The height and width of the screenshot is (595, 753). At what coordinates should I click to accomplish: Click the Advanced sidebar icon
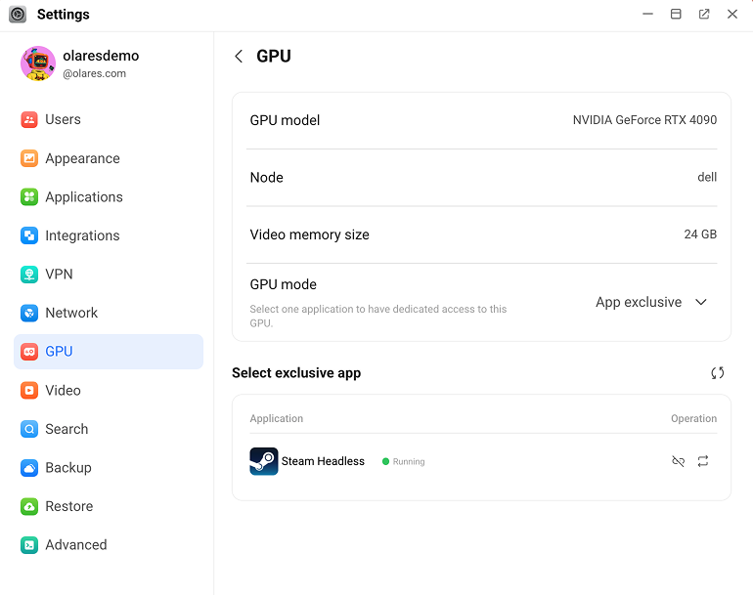(29, 545)
